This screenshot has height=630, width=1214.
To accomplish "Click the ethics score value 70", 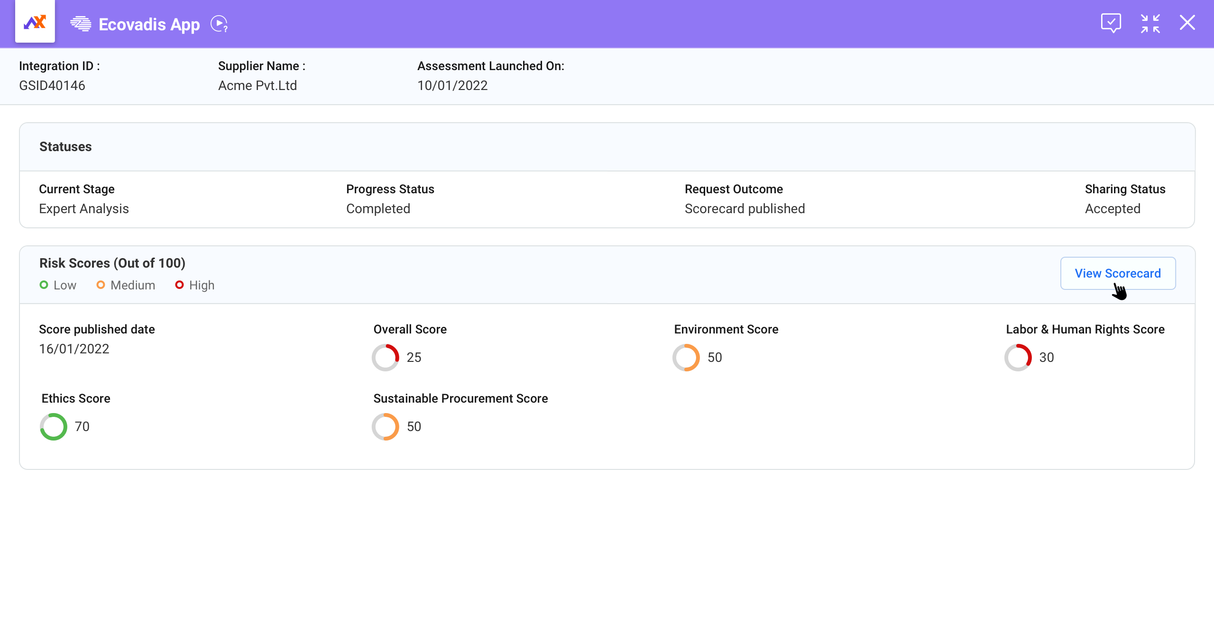I will [x=82, y=427].
